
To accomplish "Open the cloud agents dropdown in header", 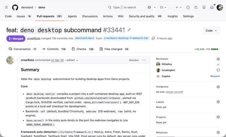I will 164,7.
